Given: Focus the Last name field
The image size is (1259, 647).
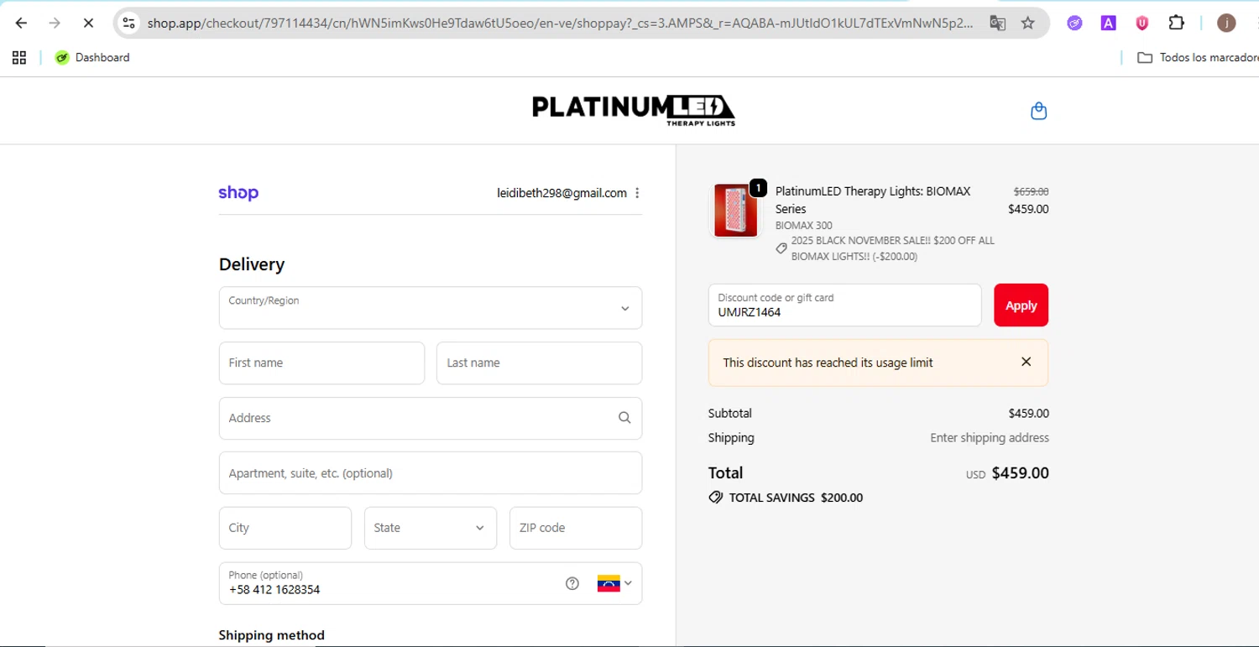Looking at the screenshot, I should (x=539, y=363).
